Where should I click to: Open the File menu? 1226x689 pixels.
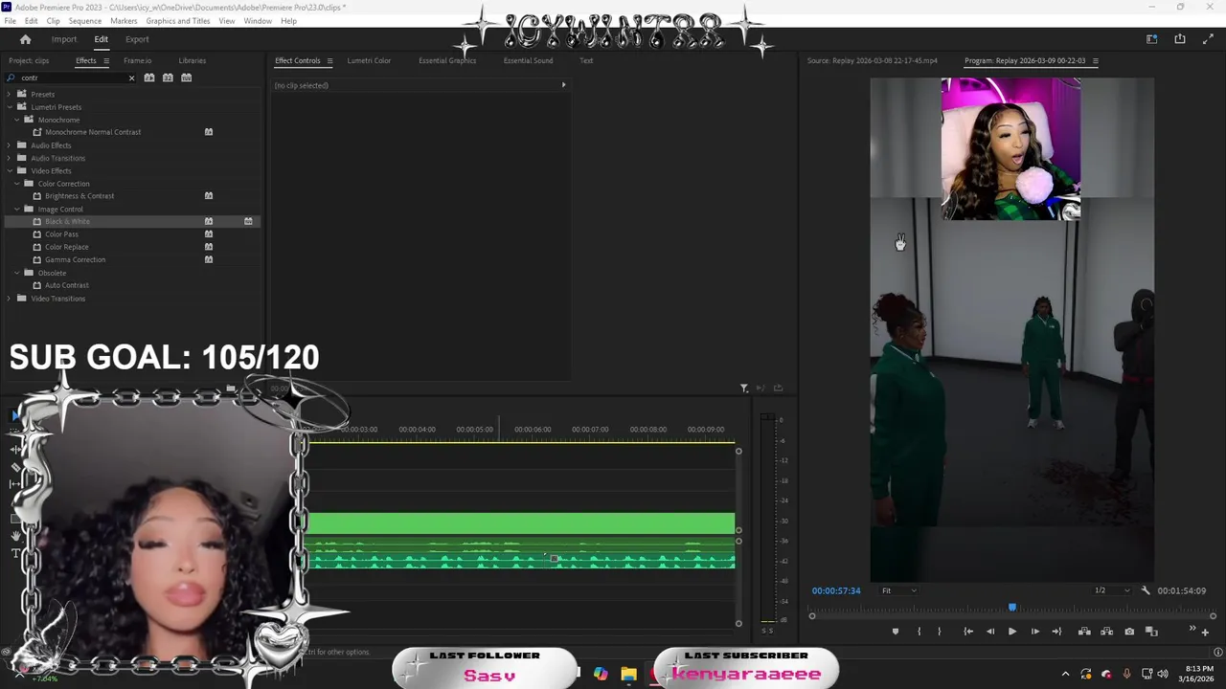(10, 21)
